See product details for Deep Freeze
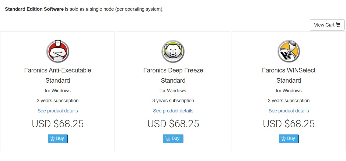This screenshot has width=346, height=161. click(173, 111)
